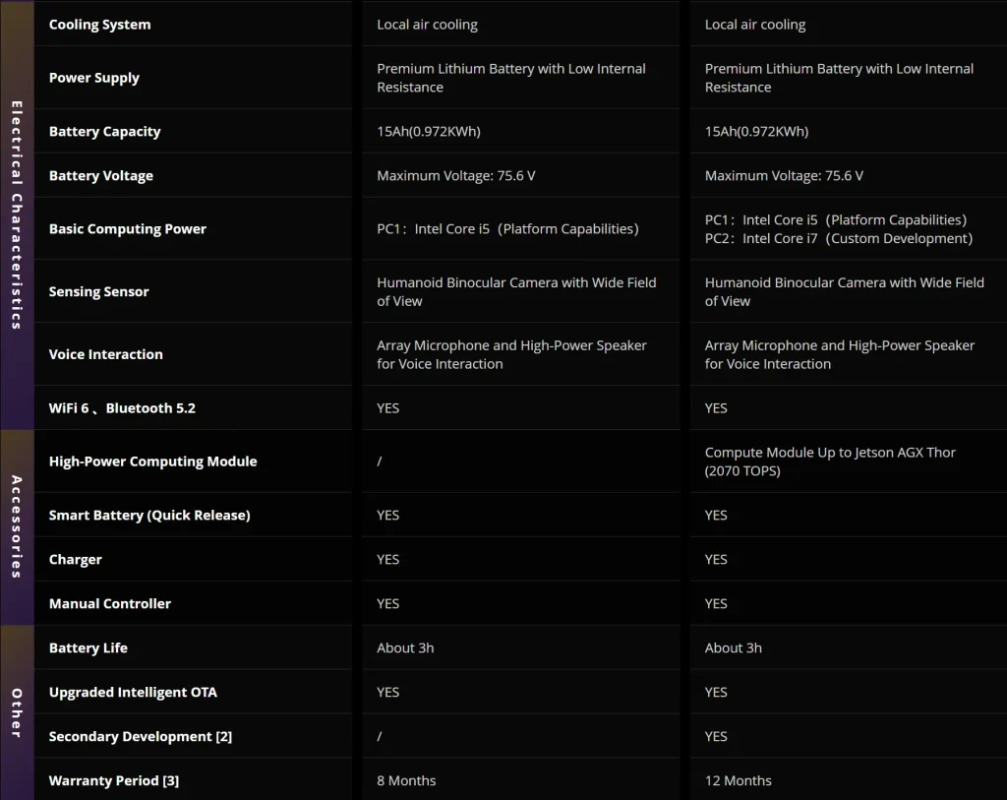Select the Battery Voltage row label
This screenshot has height=800, width=1007.
click(x=101, y=176)
